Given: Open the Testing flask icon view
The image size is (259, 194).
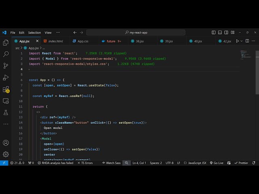Looking at the screenshot, I should pos(6,112).
